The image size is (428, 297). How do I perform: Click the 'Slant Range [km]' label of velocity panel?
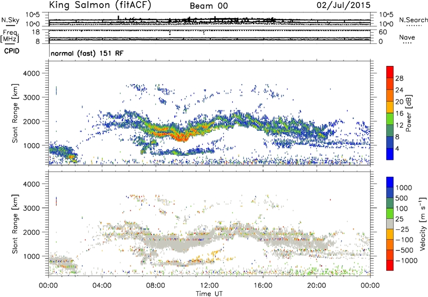[x=15, y=224]
